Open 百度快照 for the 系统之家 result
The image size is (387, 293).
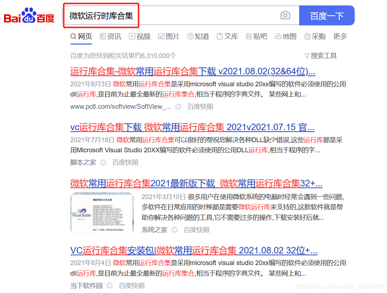[x=196, y=230]
